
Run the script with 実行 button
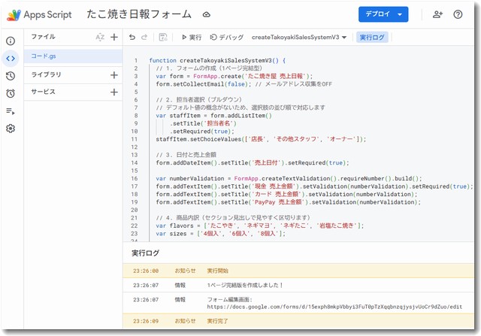pyautogui.click(x=192, y=37)
